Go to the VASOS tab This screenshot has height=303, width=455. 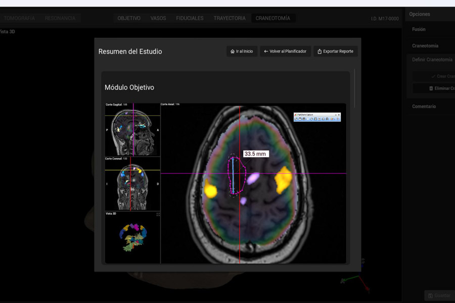pyautogui.click(x=158, y=18)
